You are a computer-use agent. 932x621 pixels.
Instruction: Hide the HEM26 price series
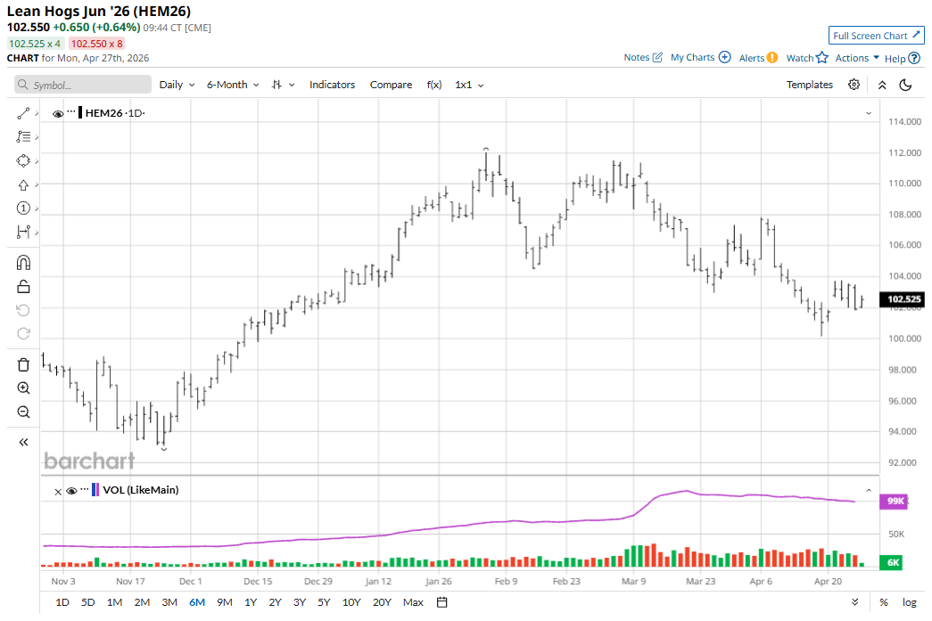(x=58, y=113)
